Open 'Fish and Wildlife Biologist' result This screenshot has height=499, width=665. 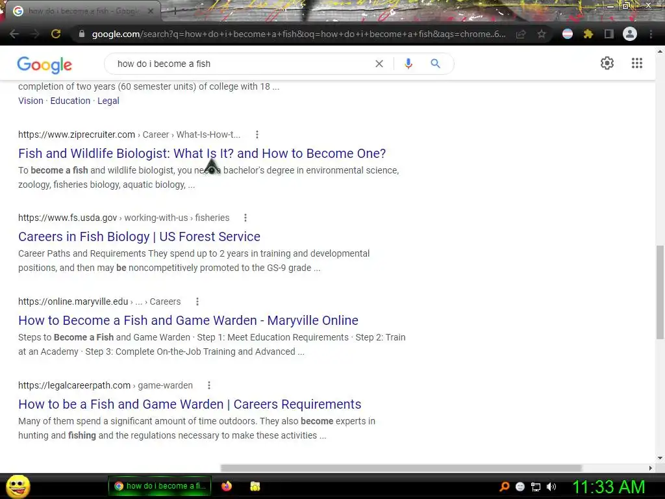click(x=202, y=153)
